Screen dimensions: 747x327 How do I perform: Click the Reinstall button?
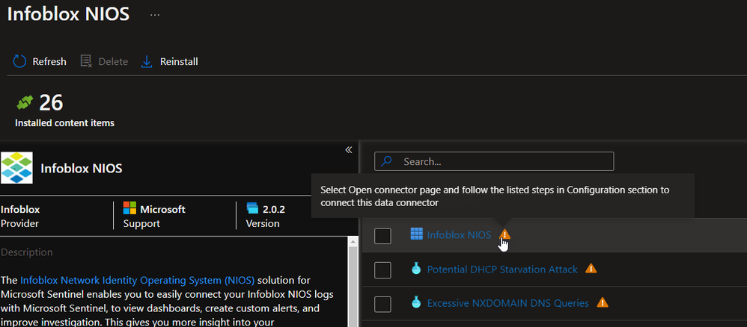(170, 61)
